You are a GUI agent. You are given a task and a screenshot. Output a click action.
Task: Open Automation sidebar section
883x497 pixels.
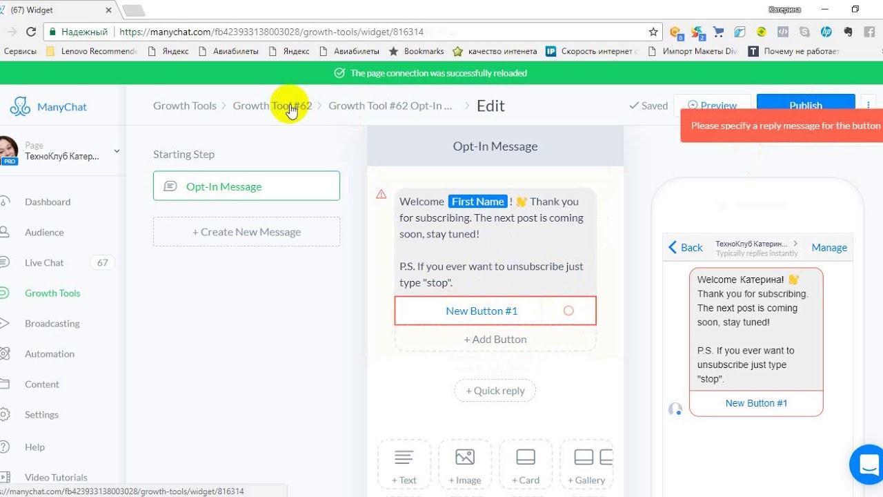(50, 353)
